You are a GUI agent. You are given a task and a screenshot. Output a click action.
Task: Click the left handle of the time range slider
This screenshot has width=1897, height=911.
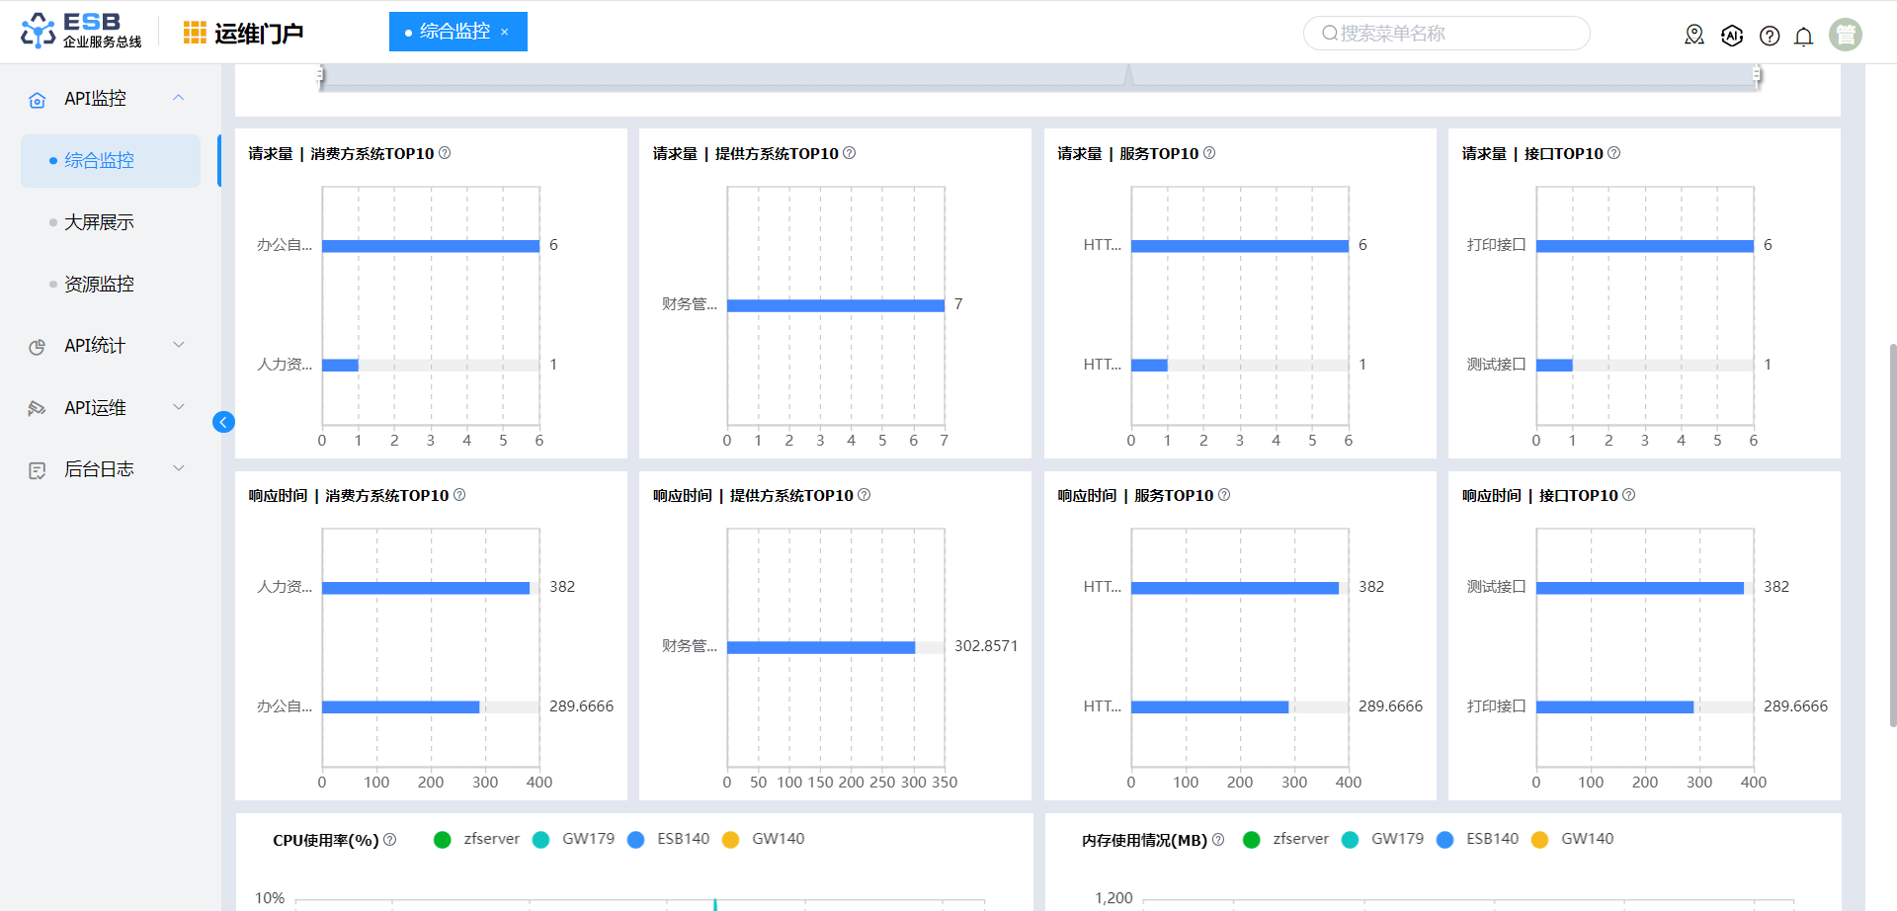point(320,75)
